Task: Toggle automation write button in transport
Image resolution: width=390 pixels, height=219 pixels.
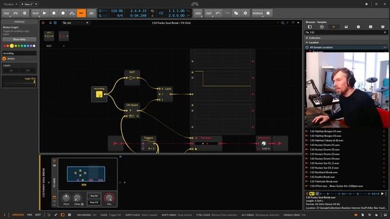Action: click(x=72, y=13)
